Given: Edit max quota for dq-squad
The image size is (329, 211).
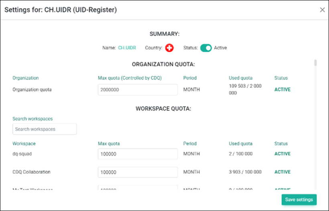Looking at the screenshot, I should coord(138,154).
